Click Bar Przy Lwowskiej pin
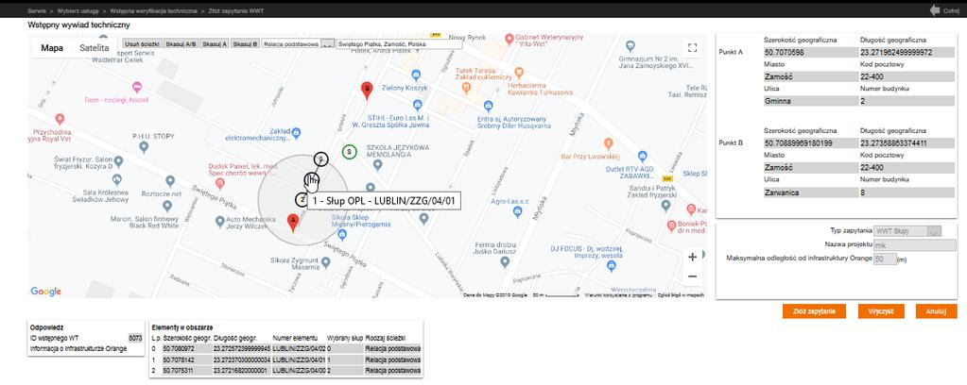The image size is (967, 385). pos(608,142)
